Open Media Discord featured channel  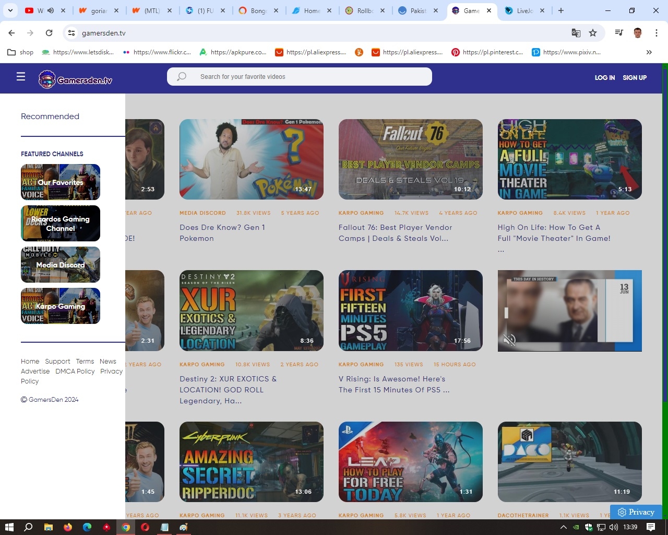point(61,265)
